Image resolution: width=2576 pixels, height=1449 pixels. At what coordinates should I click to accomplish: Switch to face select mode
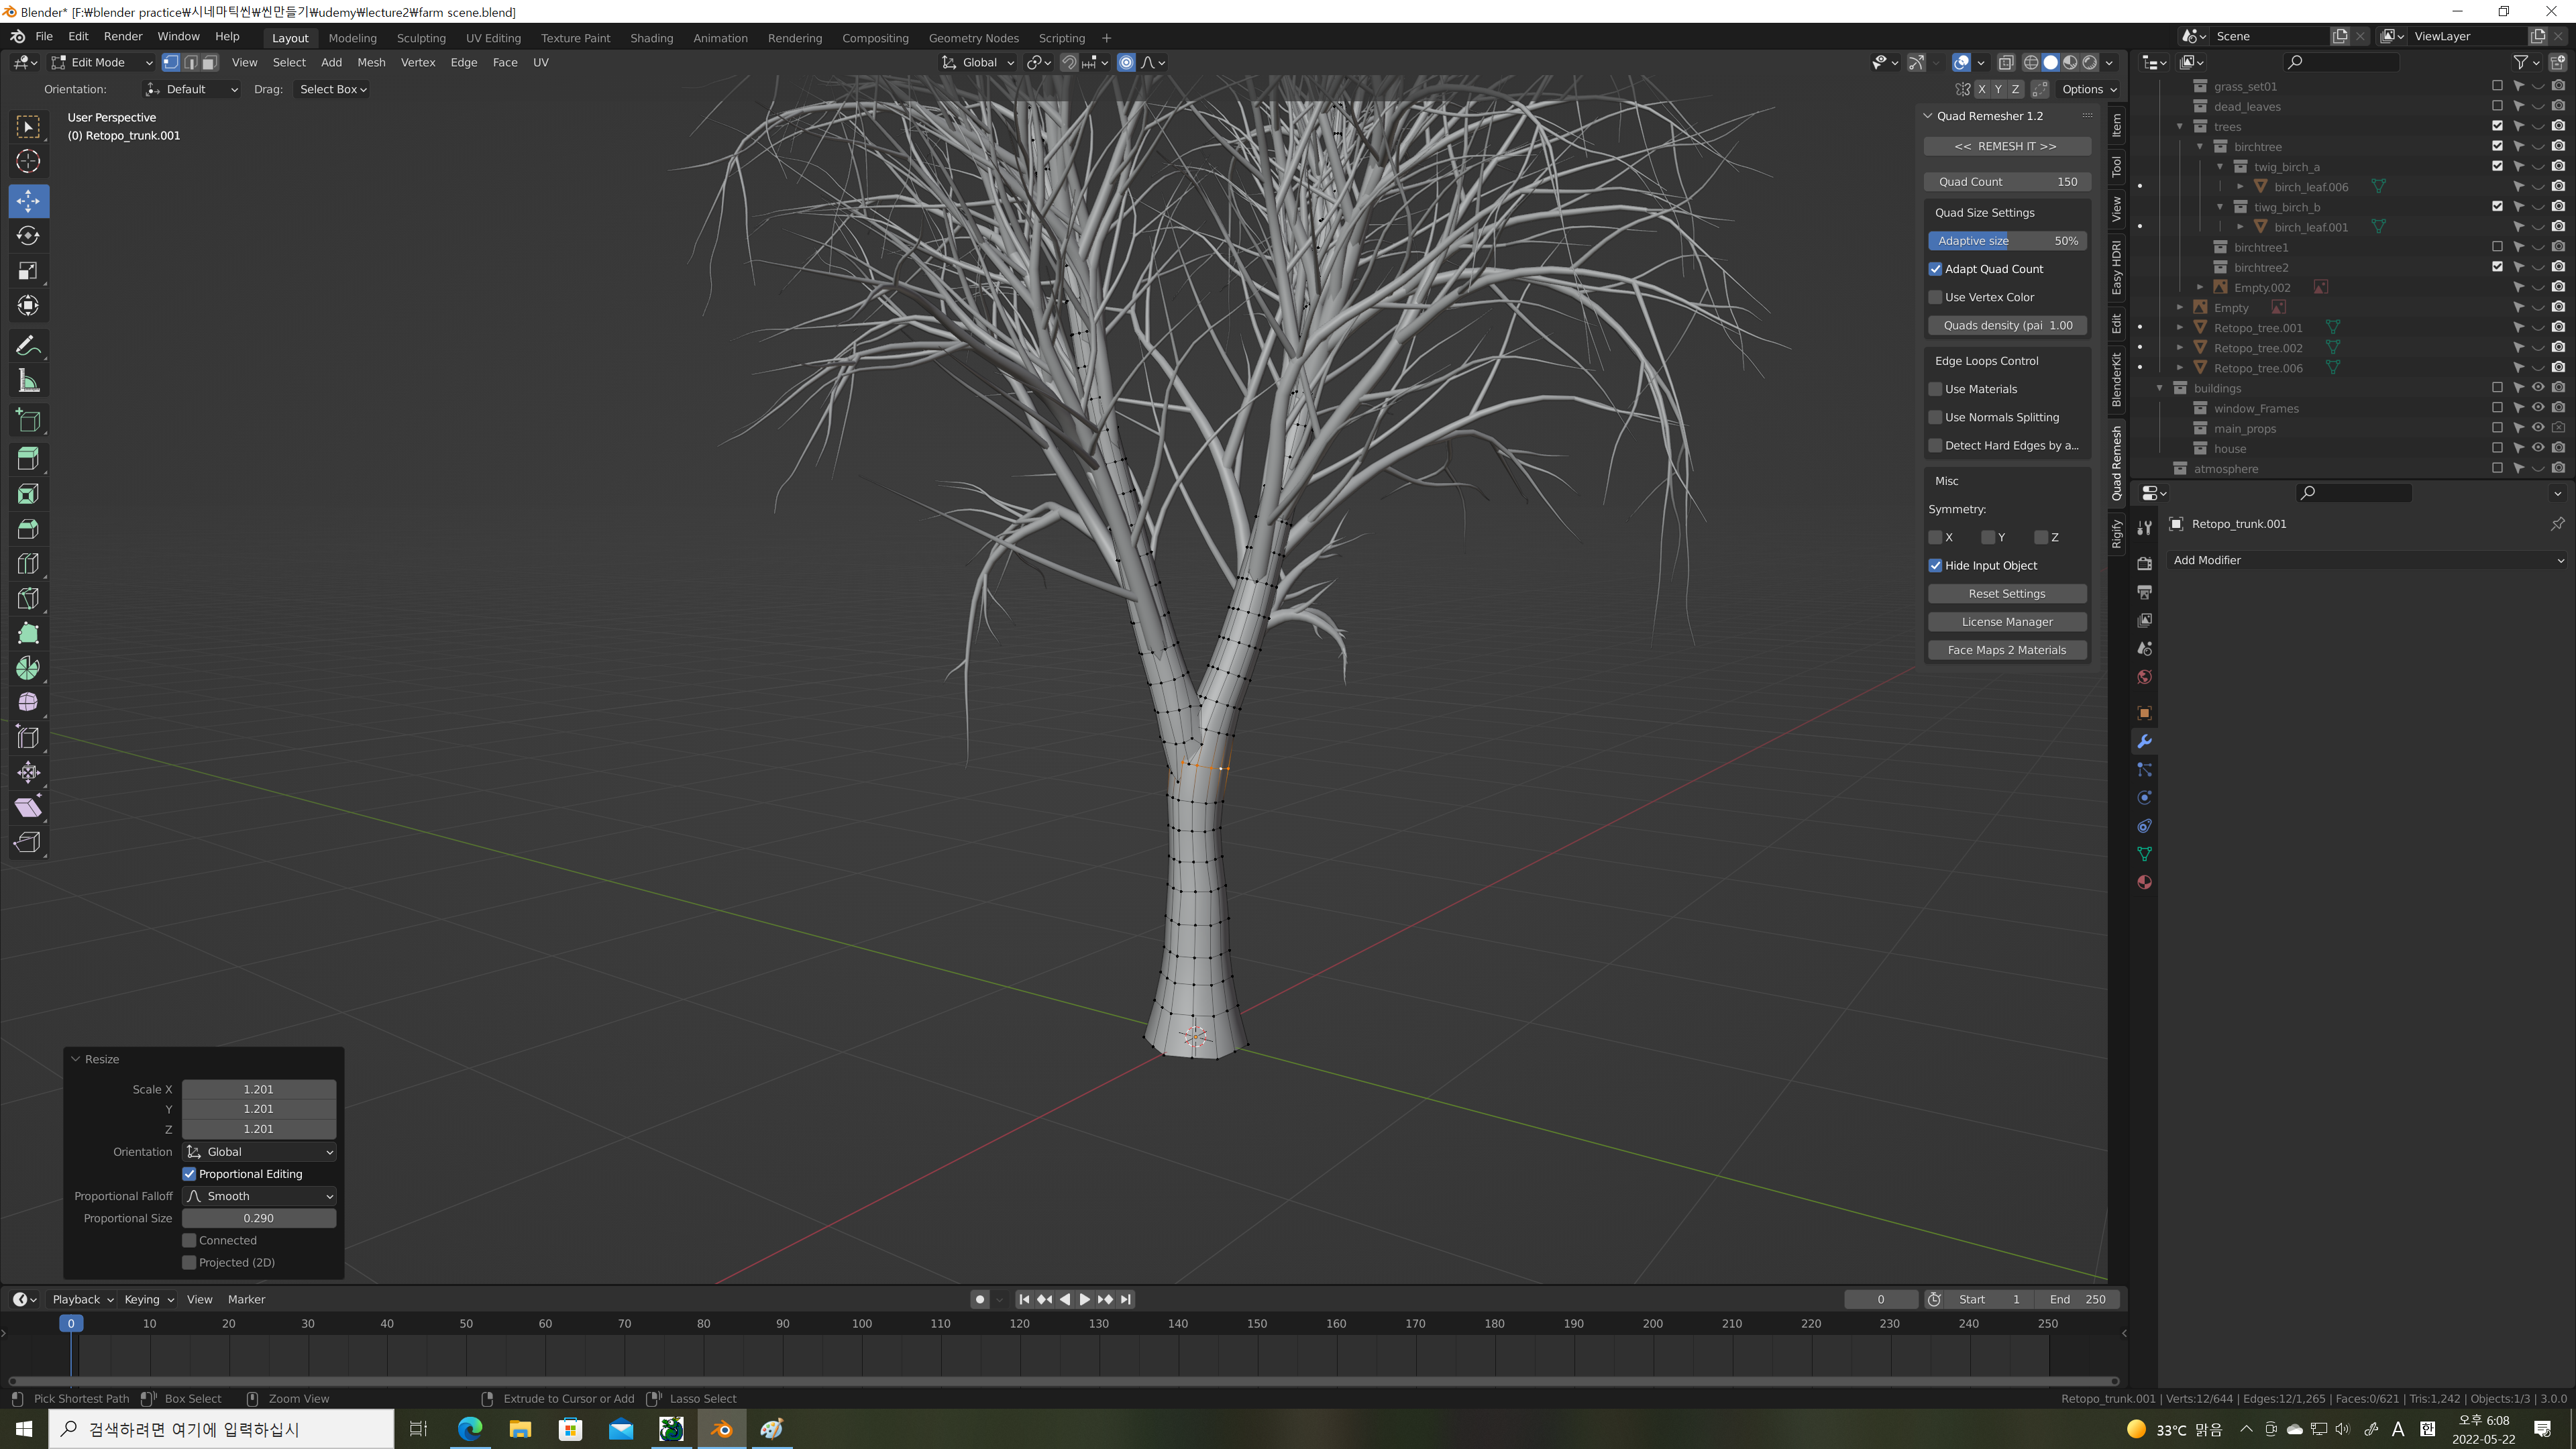[x=210, y=62]
